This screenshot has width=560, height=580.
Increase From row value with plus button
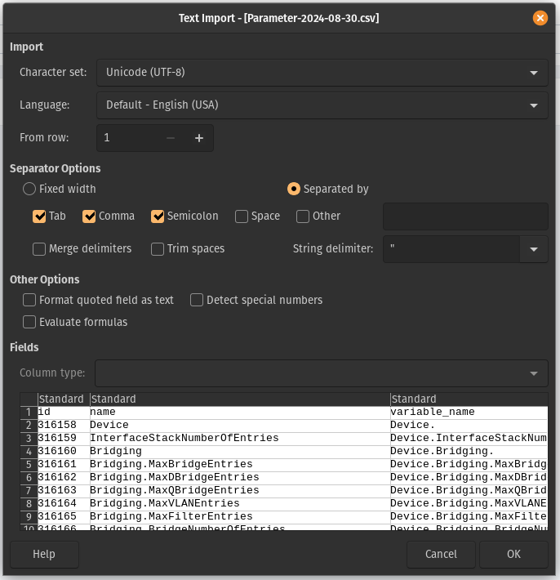(198, 138)
